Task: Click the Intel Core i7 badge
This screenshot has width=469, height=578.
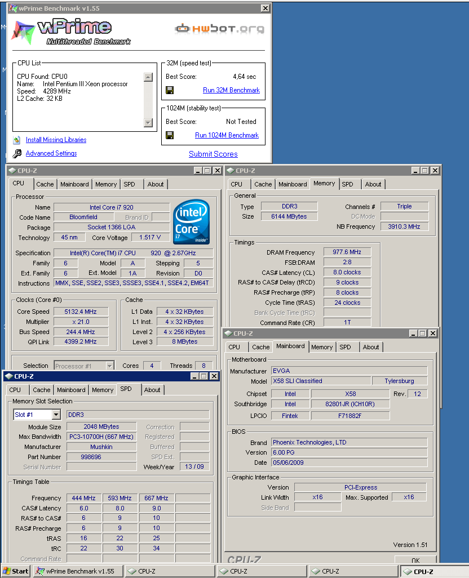Action: coord(191,222)
